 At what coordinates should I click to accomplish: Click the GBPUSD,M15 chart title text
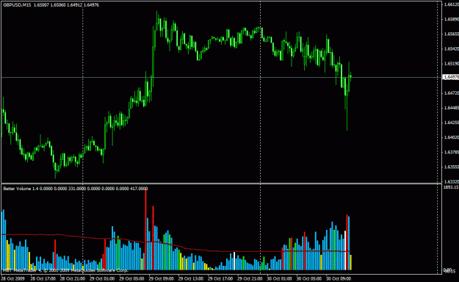[x=17, y=5]
